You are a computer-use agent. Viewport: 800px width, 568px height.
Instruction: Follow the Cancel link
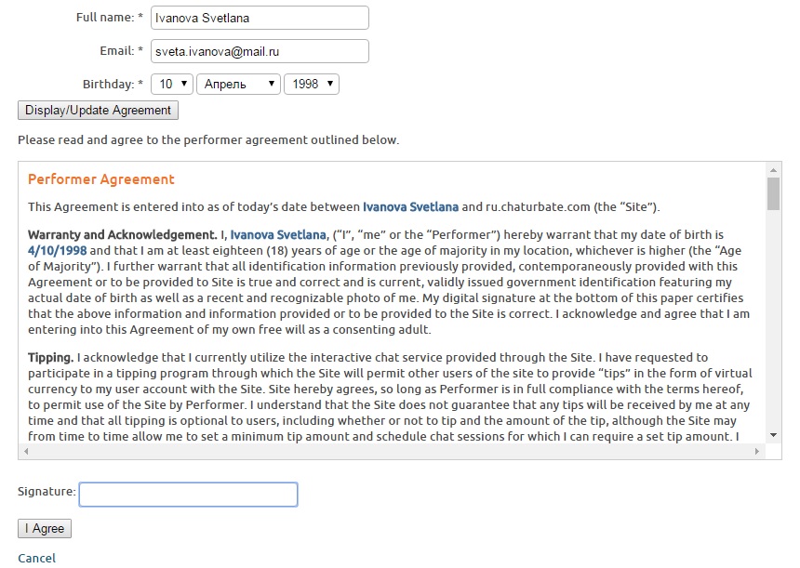[37, 558]
